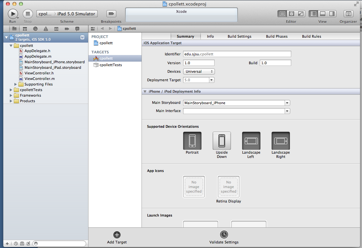The height and width of the screenshot is (248, 362).
Task: Click cpollett in the jump bar
Action: point(127,29)
